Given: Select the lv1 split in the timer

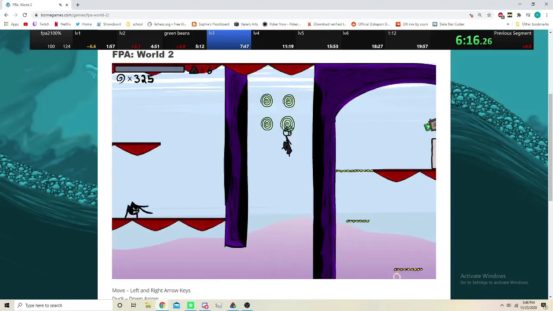Looking at the screenshot, I should pyautogui.click(x=95, y=40).
